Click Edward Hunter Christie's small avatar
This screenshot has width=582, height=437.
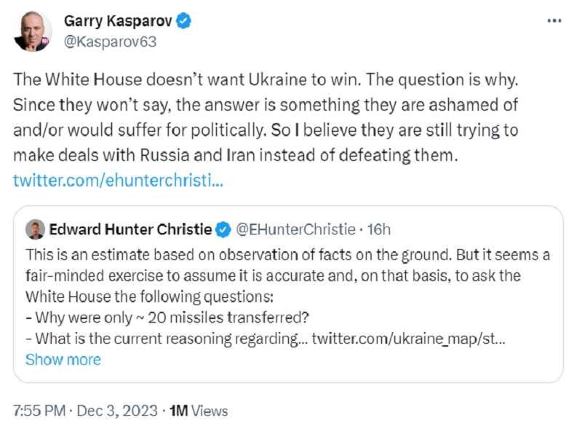(34, 230)
